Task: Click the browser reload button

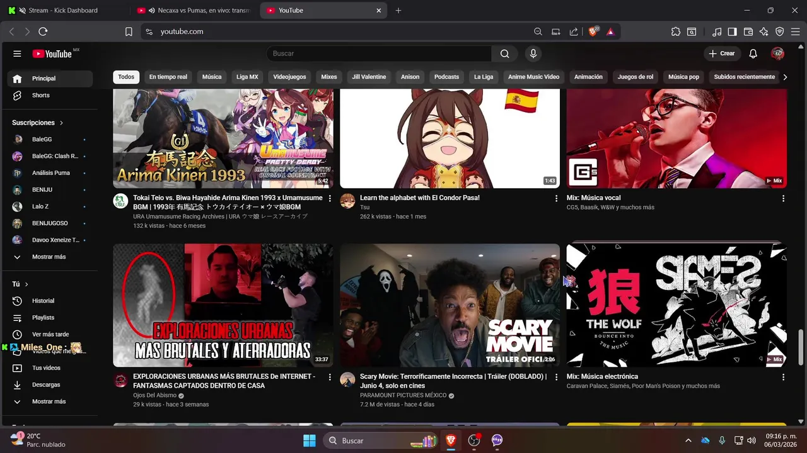Action: 43,31
